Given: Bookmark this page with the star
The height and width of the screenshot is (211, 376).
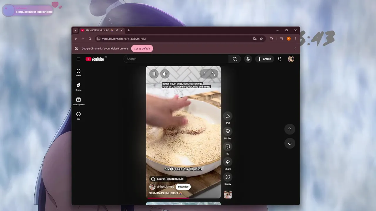Looking at the screenshot, I should tap(261, 39).
